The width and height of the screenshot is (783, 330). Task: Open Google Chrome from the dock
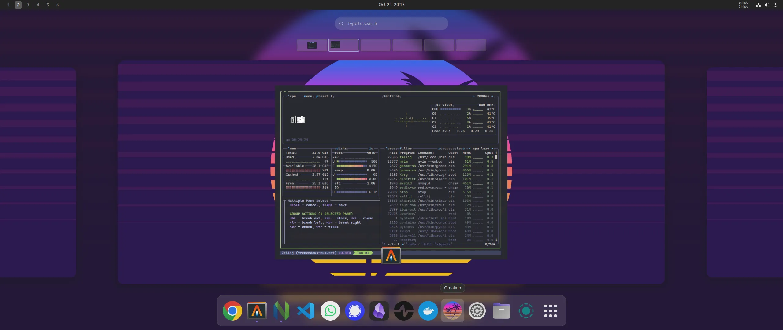click(x=232, y=311)
